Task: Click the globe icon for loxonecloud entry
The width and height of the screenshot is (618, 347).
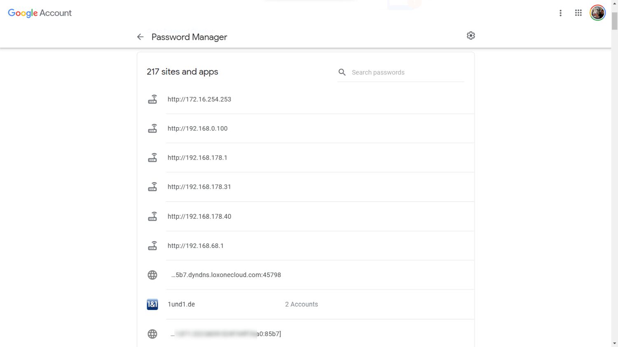Action: [152, 275]
